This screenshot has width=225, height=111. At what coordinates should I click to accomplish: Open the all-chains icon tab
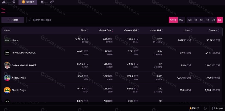click(x=4, y=2)
